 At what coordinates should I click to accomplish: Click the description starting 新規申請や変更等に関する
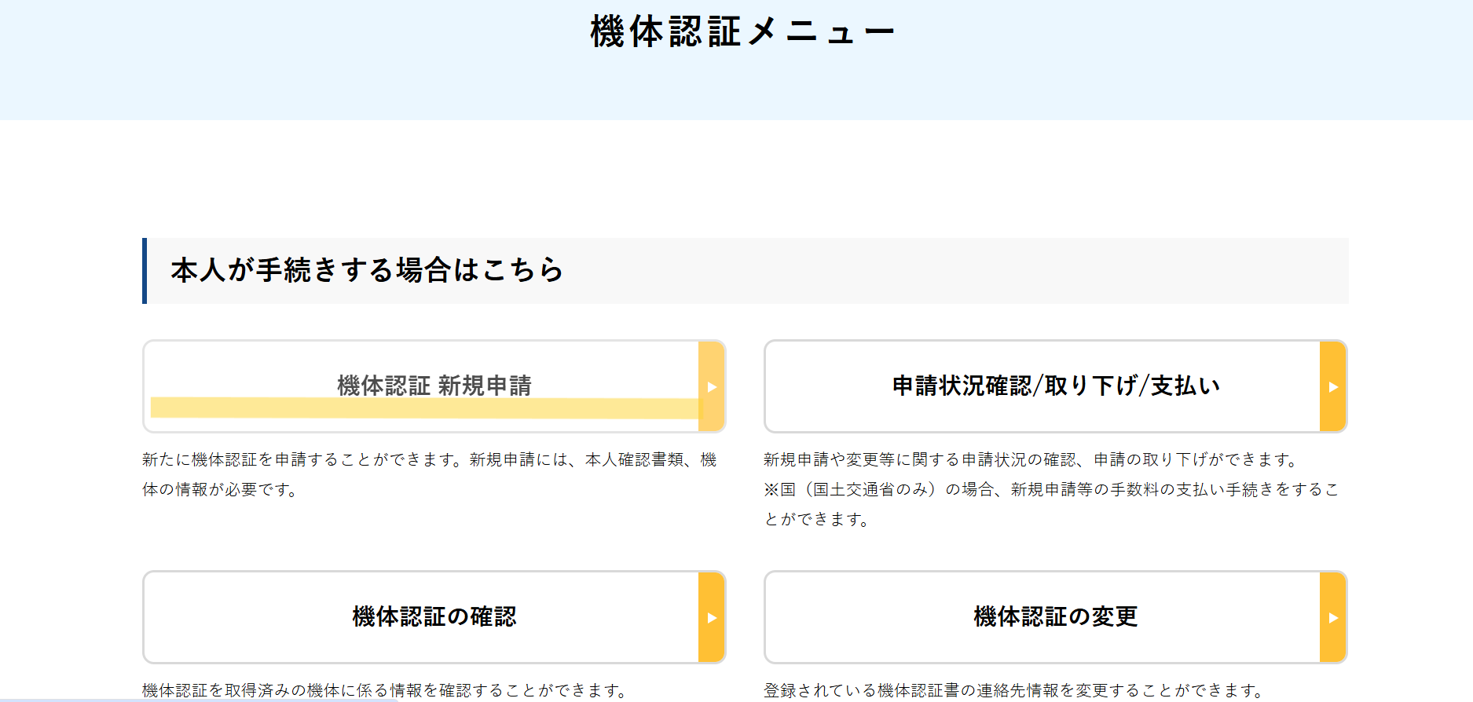[x=1032, y=459]
